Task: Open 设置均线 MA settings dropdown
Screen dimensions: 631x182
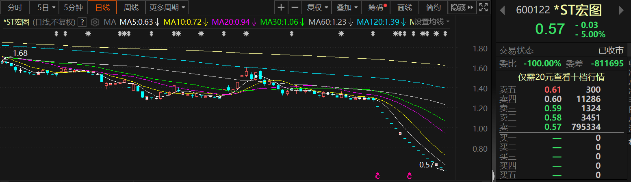Action: coord(432,22)
